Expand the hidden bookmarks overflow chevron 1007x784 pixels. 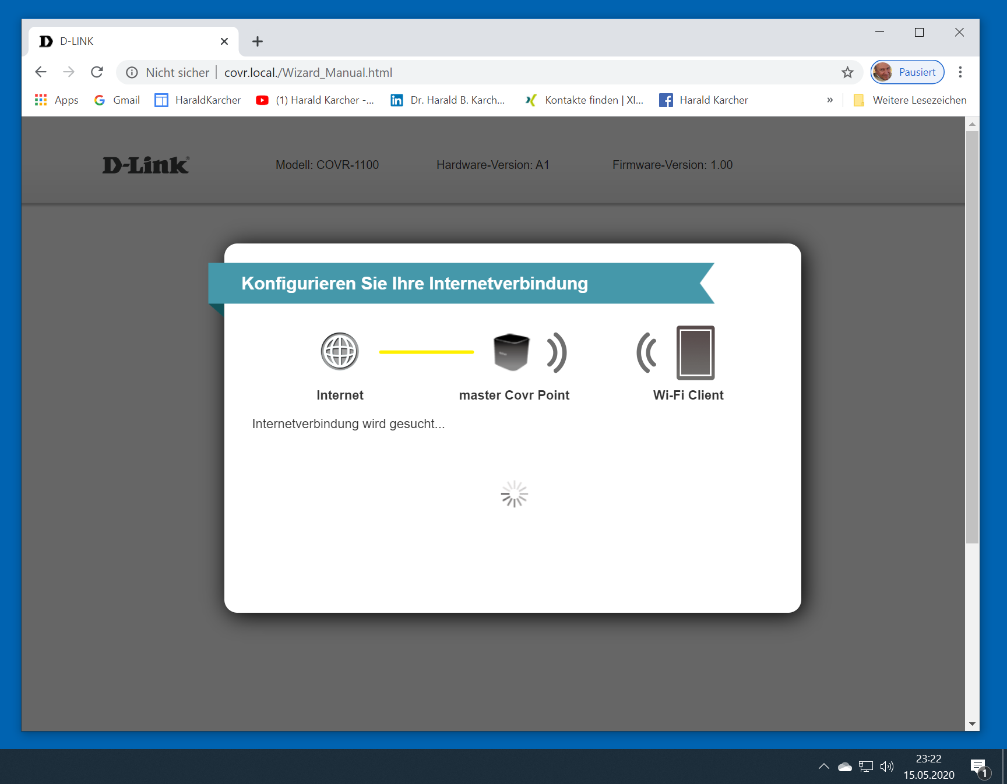[830, 100]
